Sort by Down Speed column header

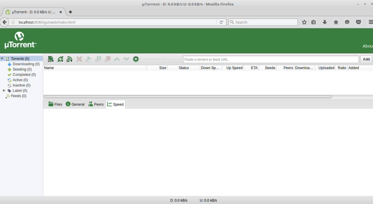pyautogui.click(x=211, y=68)
